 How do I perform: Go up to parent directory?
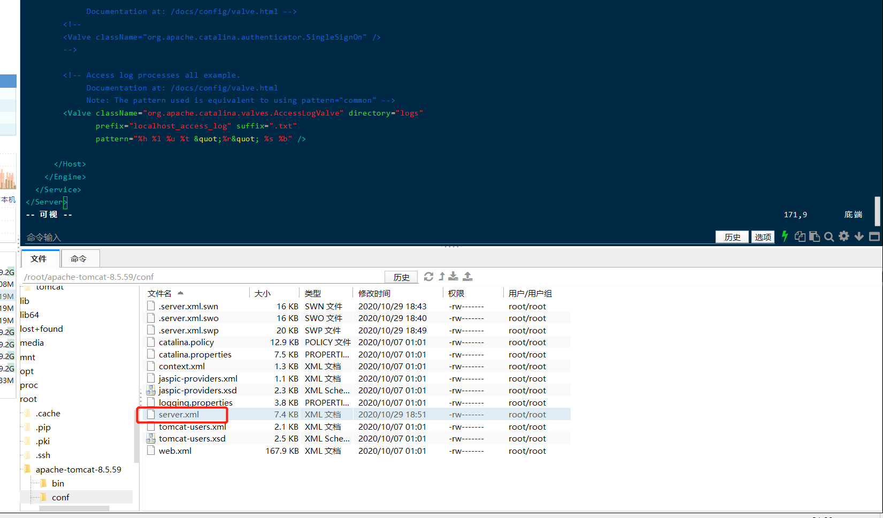(442, 276)
